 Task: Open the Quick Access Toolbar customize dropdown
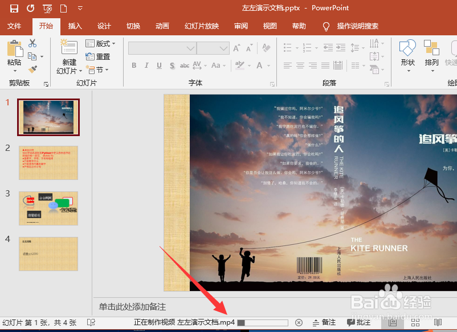click(79, 8)
